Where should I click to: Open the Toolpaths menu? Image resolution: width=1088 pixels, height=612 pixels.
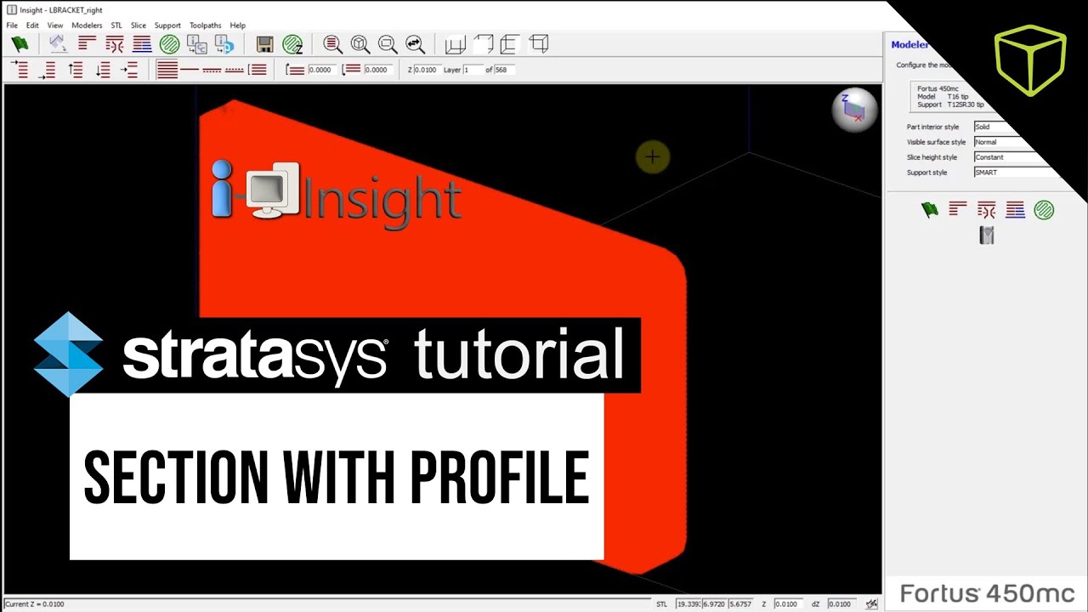(x=206, y=25)
